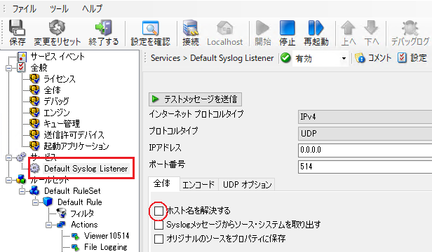Click the Services breadcrumb text

tap(166, 58)
